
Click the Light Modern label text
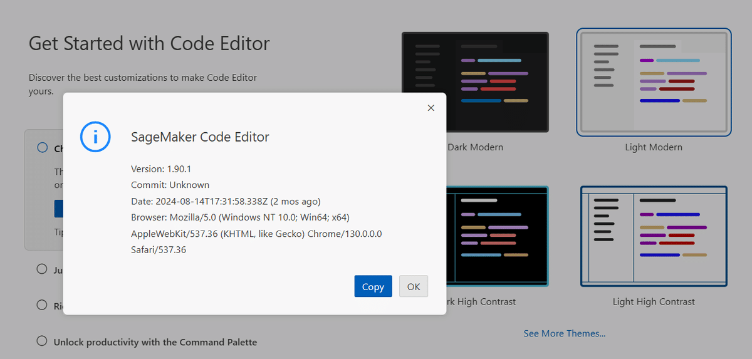[654, 147]
